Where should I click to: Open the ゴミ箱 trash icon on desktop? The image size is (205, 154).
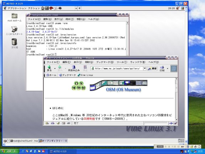coord(14,42)
